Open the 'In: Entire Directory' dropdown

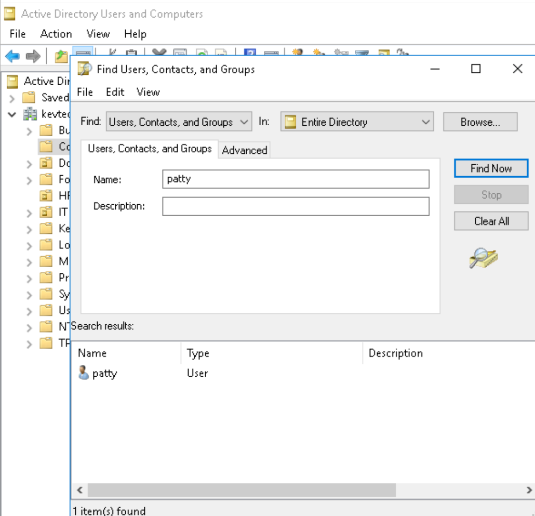[x=357, y=122]
